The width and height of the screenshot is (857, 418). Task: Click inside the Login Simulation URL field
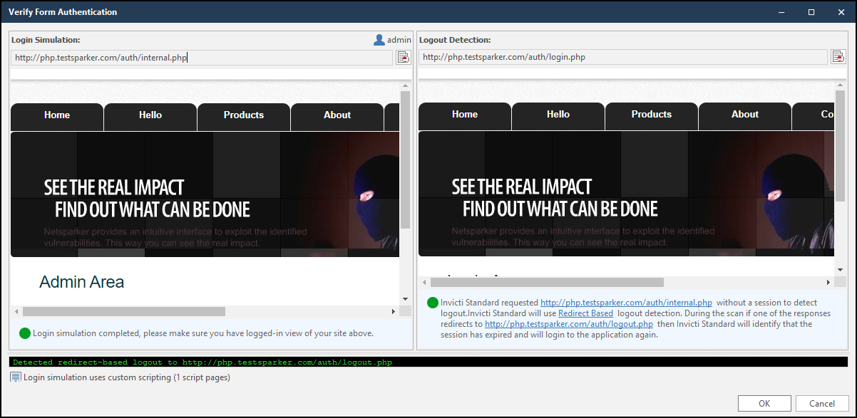[x=200, y=57]
